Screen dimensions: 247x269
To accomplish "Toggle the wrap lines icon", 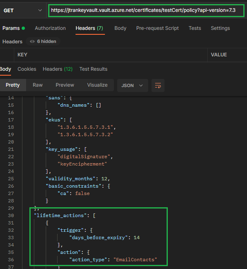I will pyautogui.click(x=158, y=85).
